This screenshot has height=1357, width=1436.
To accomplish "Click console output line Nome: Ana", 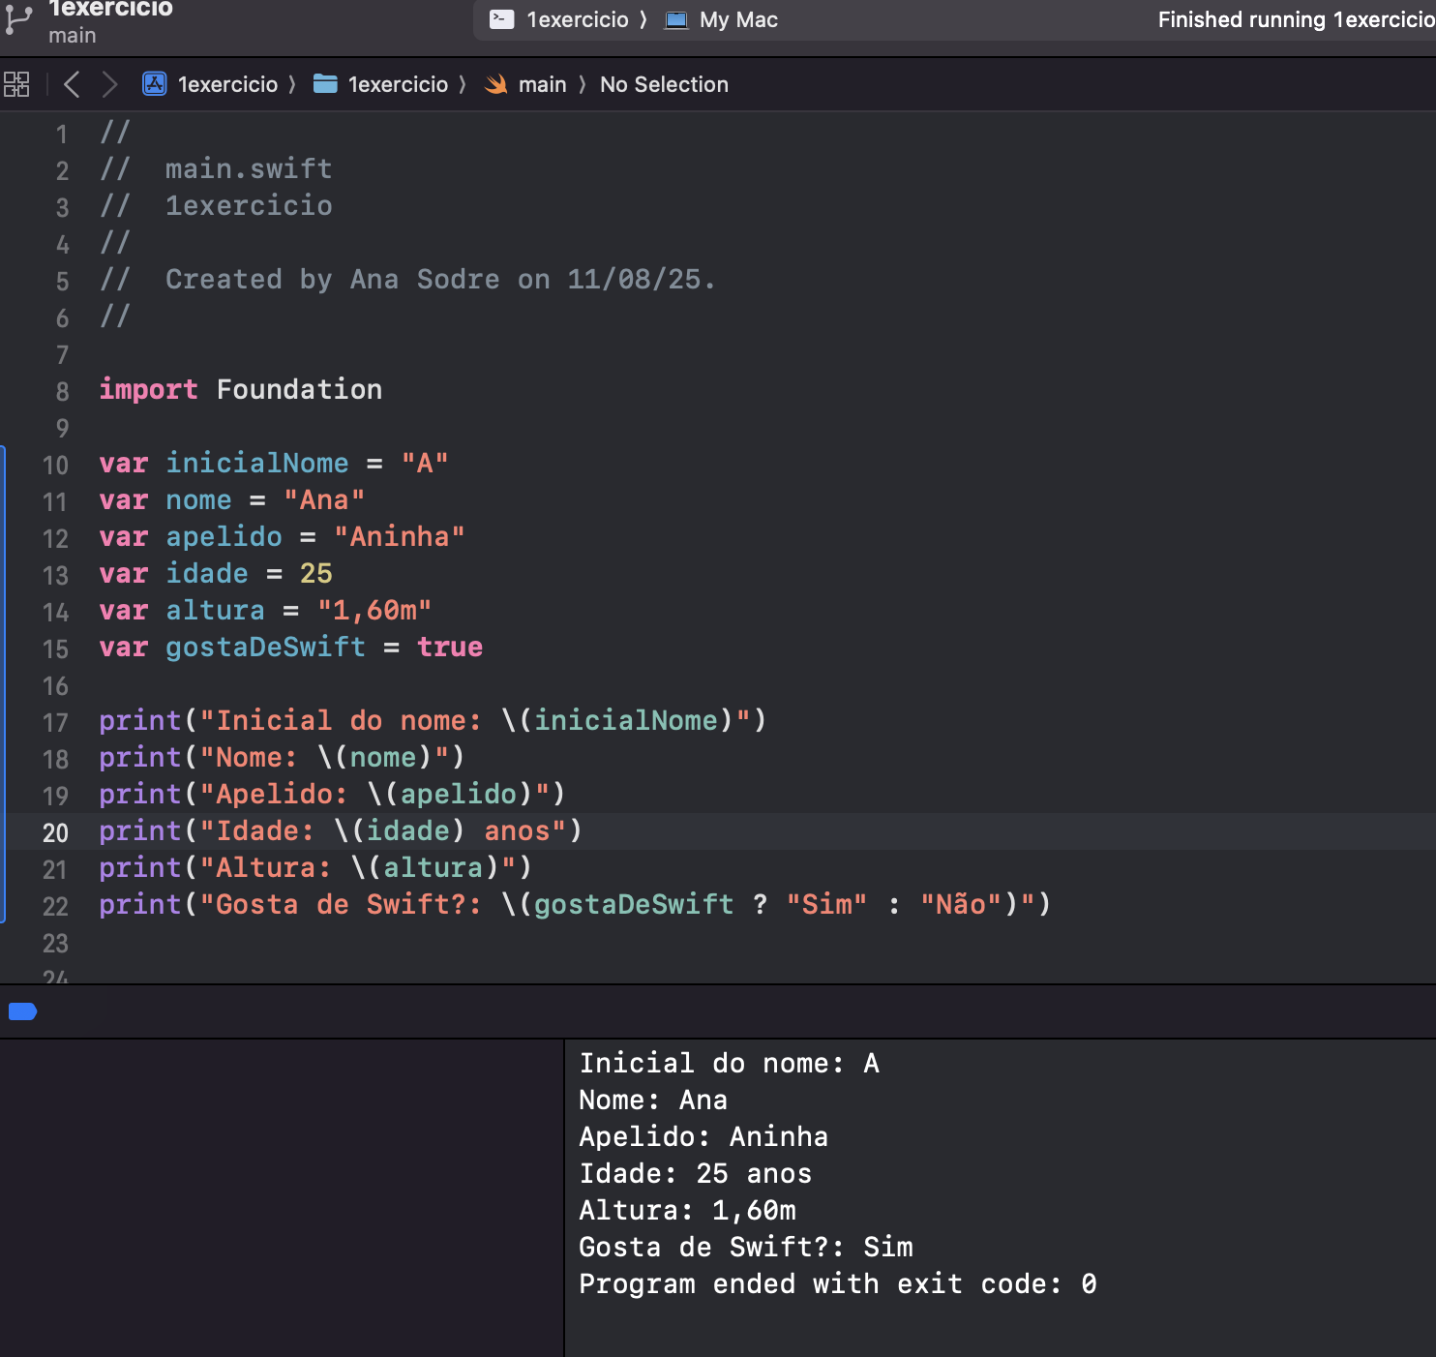I will point(653,1101).
